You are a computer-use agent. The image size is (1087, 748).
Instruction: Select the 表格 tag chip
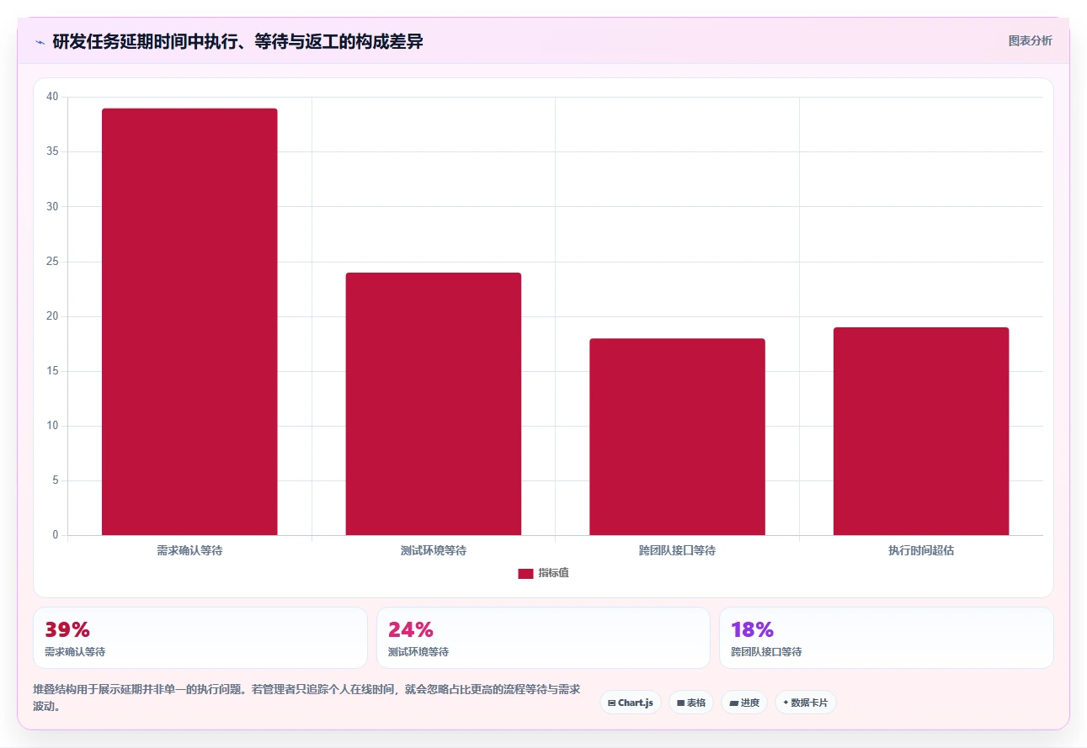pyautogui.click(x=691, y=703)
